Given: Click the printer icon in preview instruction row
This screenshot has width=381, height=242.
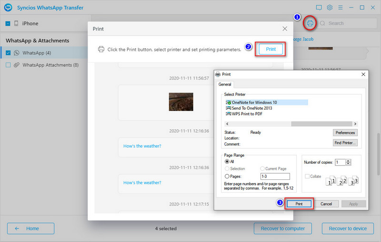Looking at the screenshot, I should point(101,49).
